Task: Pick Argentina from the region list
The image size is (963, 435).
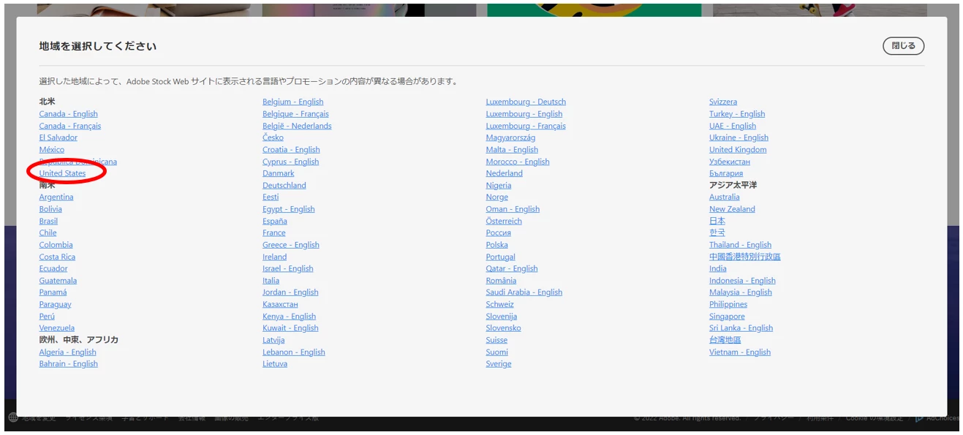Action: point(56,197)
